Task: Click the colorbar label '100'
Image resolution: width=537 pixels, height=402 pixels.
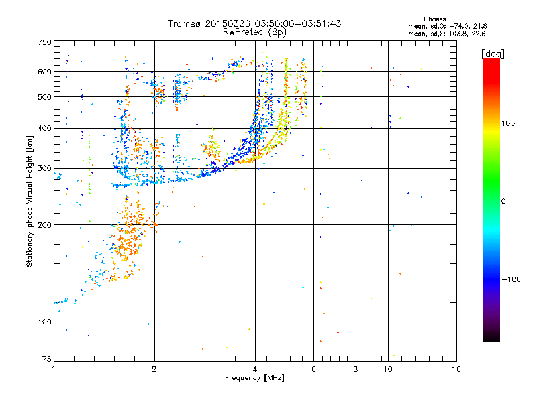Action: 508,123
